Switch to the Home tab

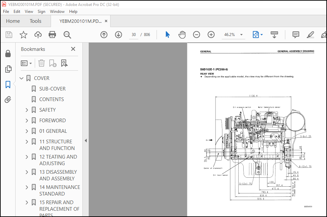pyautogui.click(x=13, y=21)
